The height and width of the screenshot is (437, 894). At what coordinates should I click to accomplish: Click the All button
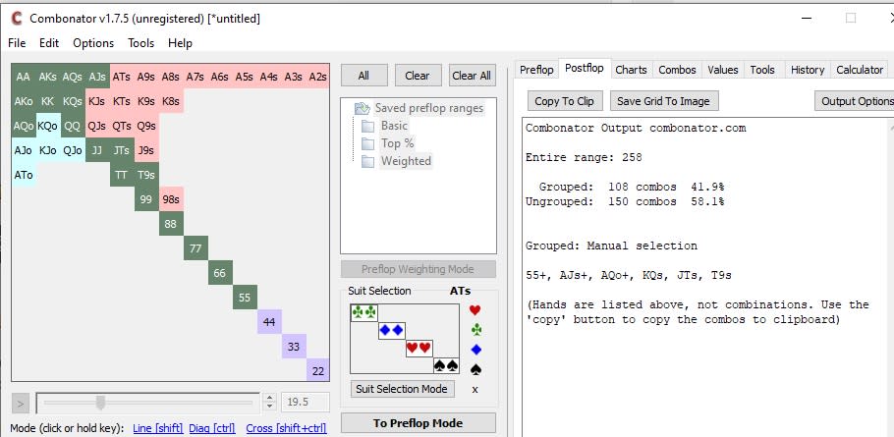363,76
